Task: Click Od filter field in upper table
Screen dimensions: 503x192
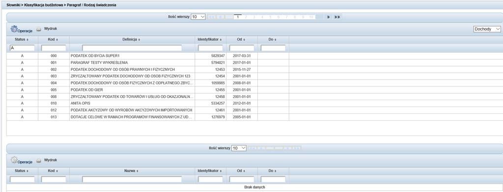Action: click(x=242, y=48)
